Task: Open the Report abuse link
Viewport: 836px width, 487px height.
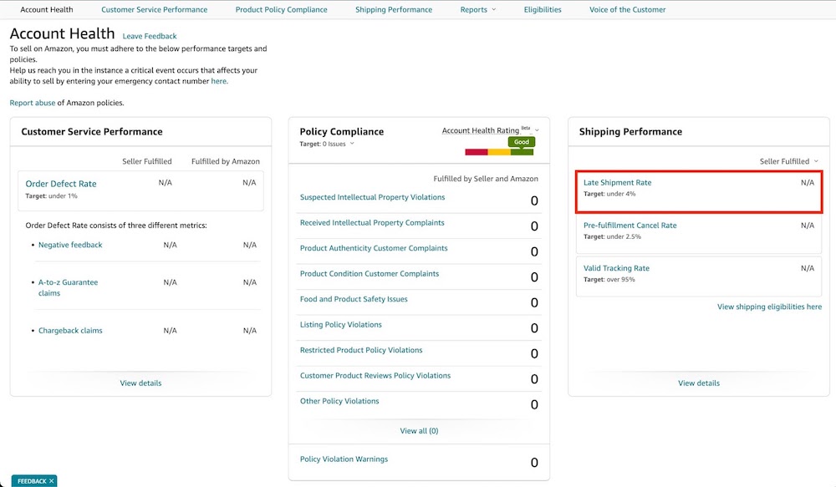Action: [32, 103]
